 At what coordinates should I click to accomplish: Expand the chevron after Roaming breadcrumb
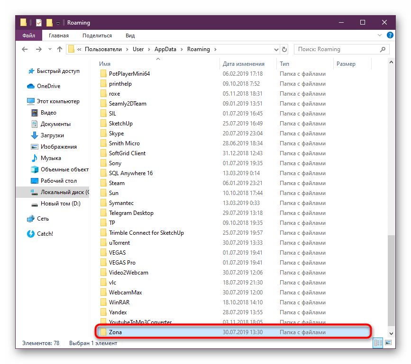(x=216, y=49)
